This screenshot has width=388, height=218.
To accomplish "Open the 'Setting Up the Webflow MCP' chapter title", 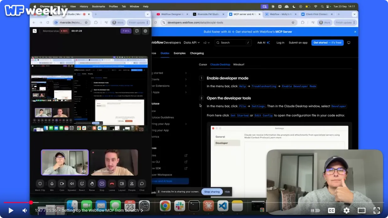I will (x=102, y=210).
